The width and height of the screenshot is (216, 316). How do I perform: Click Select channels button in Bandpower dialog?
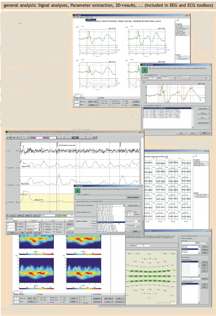[x=133, y=197]
